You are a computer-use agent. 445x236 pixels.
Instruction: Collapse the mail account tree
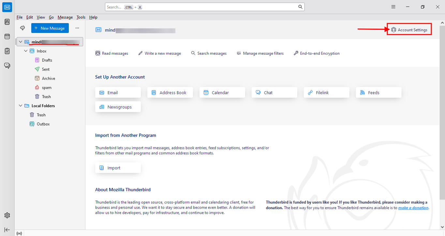click(21, 42)
